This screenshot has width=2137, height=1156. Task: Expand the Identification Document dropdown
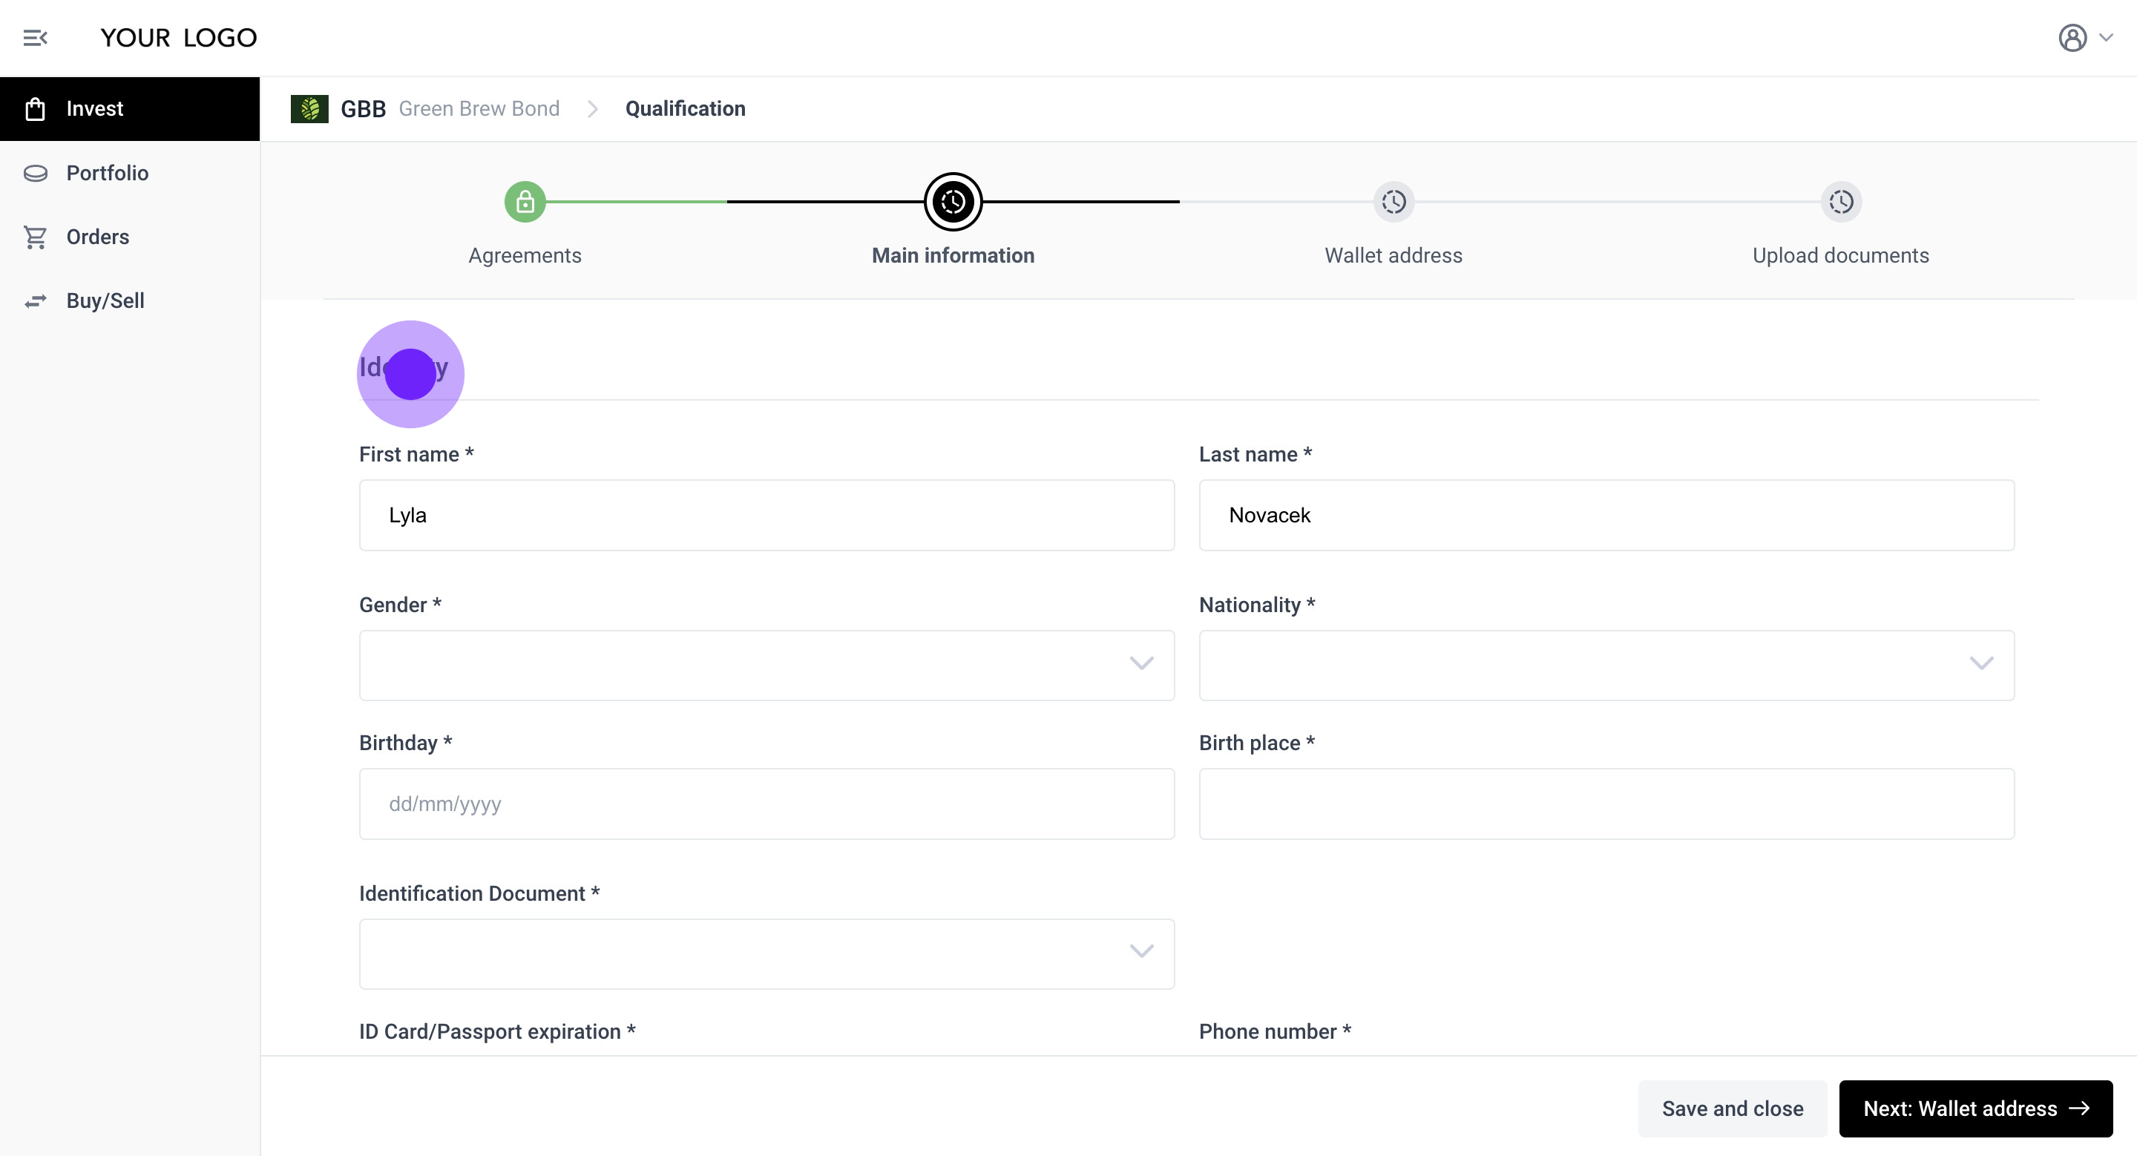click(x=766, y=953)
